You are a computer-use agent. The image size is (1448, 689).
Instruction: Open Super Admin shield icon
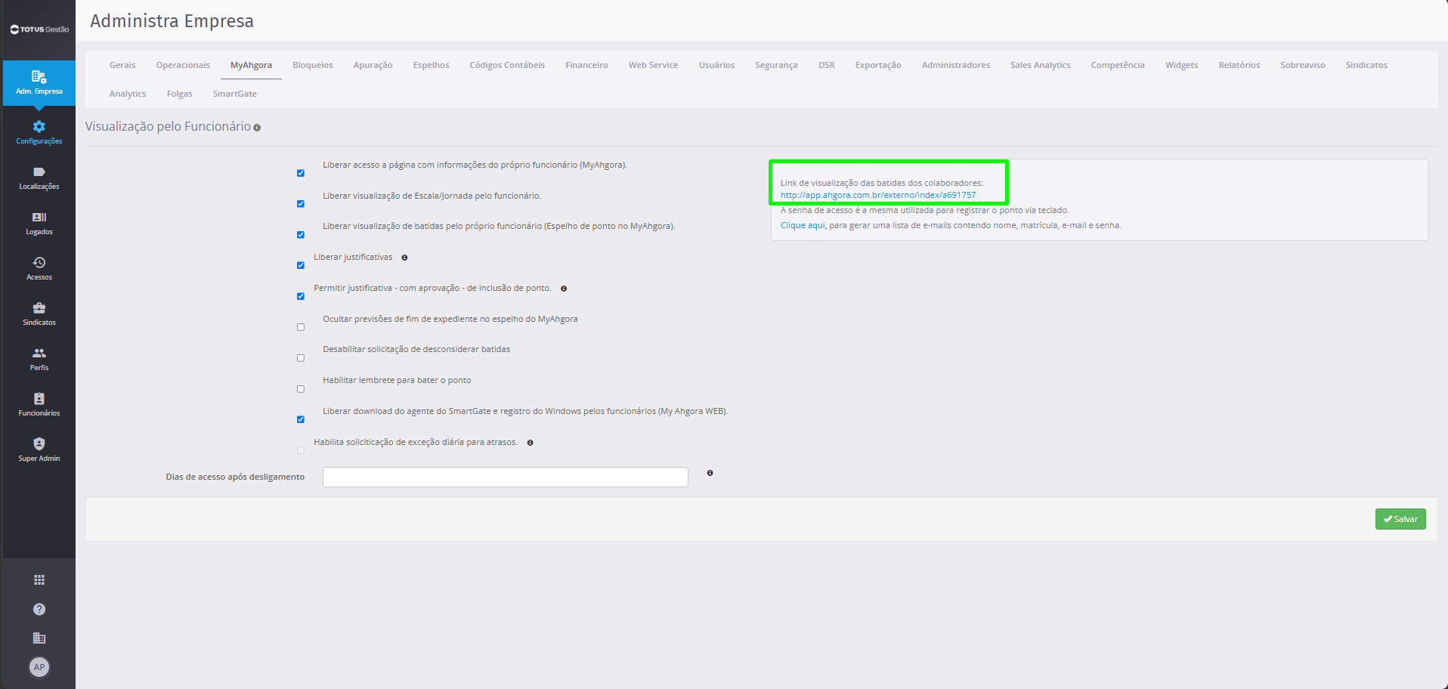tap(39, 444)
